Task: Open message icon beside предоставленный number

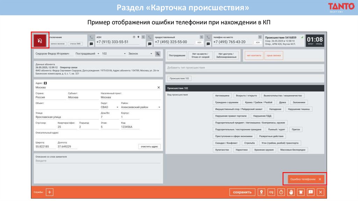Action: pos(150,44)
